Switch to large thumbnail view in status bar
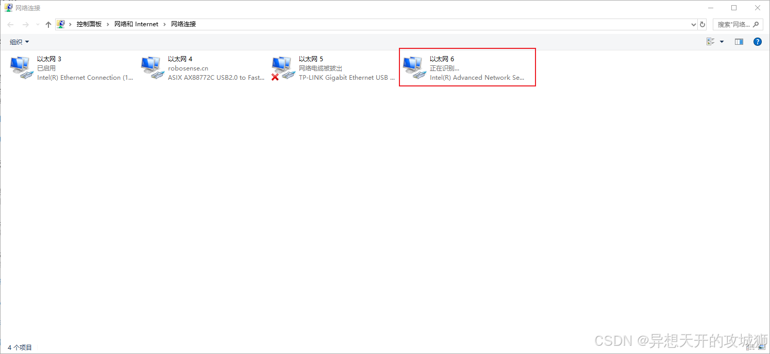770x354 pixels. coord(762,347)
